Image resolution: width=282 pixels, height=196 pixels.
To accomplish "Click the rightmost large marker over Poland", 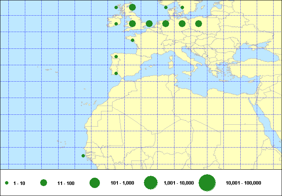I will pyautogui.click(x=199, y=24).
